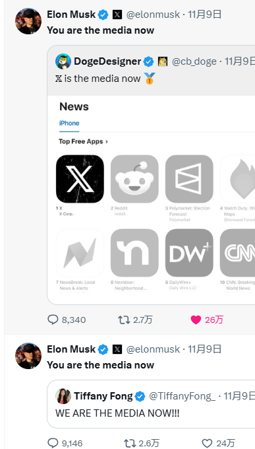Click reply icon showing 9,146
The width and height of the screenshot is (255, 449).
pos(53,443)
